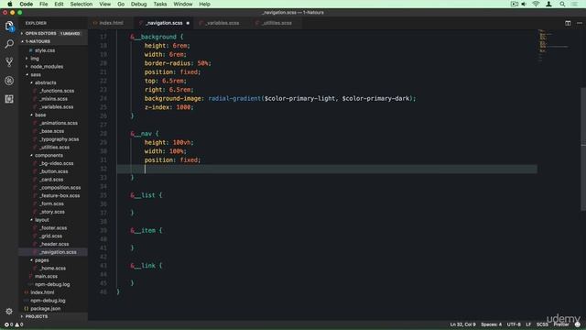Image resolution: width=586 pixels, height=330 pixels.
Task: Click the user account menu bar icon
Action: pos(548,4)
